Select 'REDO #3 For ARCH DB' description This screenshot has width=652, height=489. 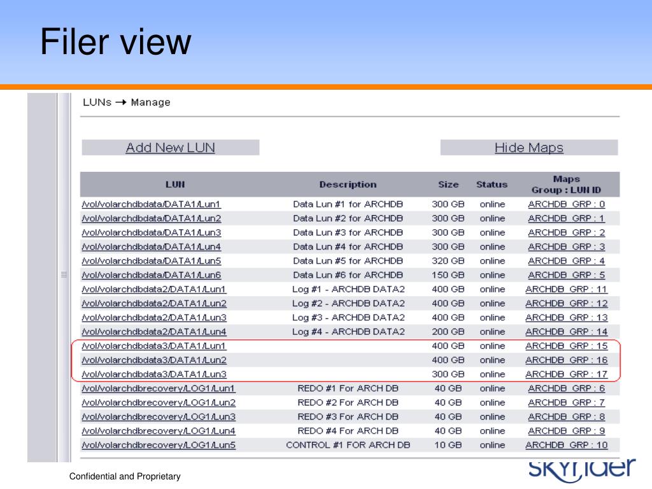click(x=348, y=416)
